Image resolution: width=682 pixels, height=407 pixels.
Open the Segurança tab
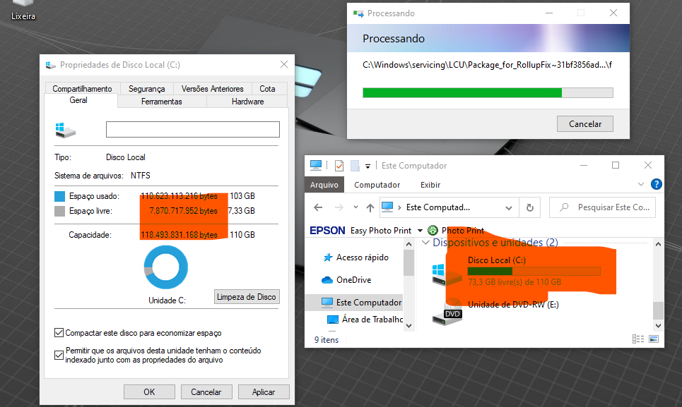(x=146, y=88)
